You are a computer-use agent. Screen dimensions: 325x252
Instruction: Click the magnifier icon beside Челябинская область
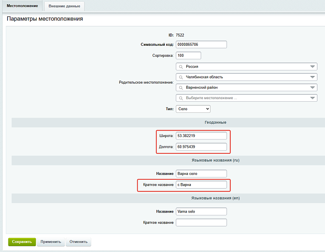(181, 77)
